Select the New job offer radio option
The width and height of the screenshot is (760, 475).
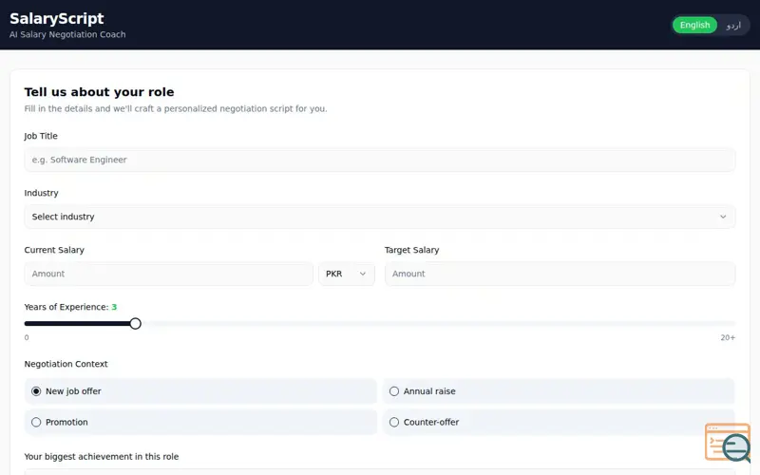tap(200, 391)
